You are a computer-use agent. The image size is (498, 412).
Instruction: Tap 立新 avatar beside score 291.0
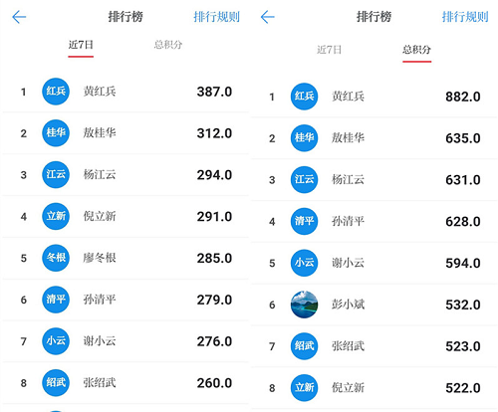[56, 216]
